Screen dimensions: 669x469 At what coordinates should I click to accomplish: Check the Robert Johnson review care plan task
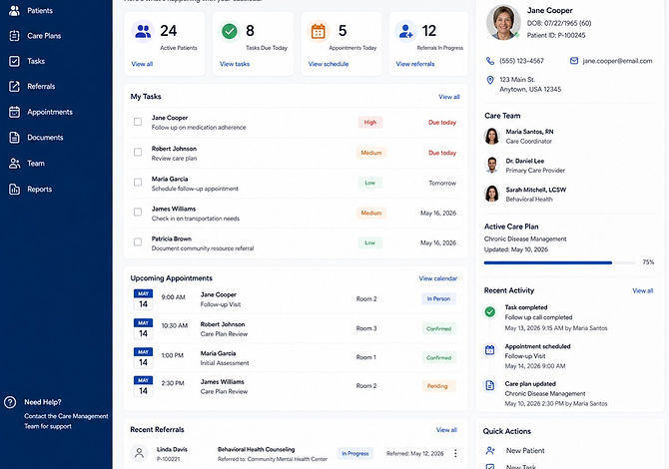(138, 153)
